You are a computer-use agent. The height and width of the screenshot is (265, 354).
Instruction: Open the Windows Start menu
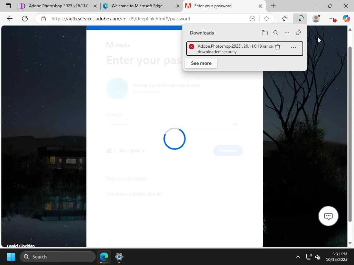click(11, 257)
